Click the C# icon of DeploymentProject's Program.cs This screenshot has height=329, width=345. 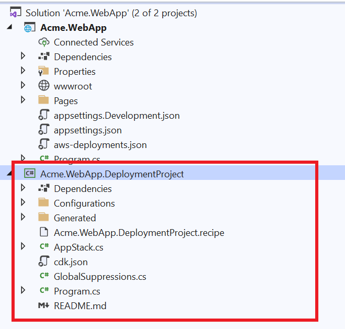(x=44, y=290)
